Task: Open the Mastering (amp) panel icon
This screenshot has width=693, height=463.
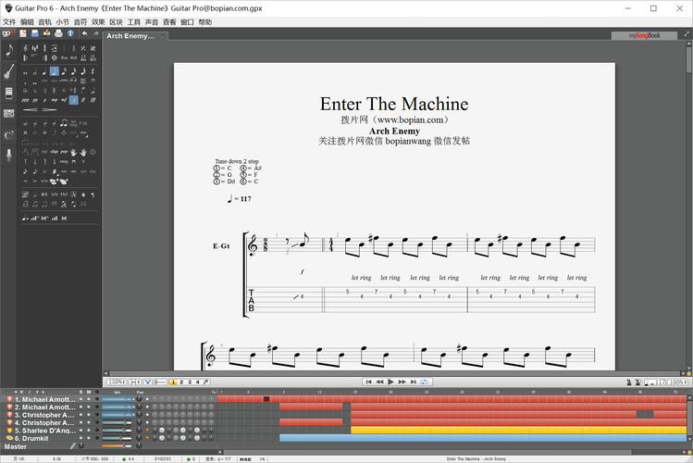Action: pyautogui.click(x=9, y=114)
